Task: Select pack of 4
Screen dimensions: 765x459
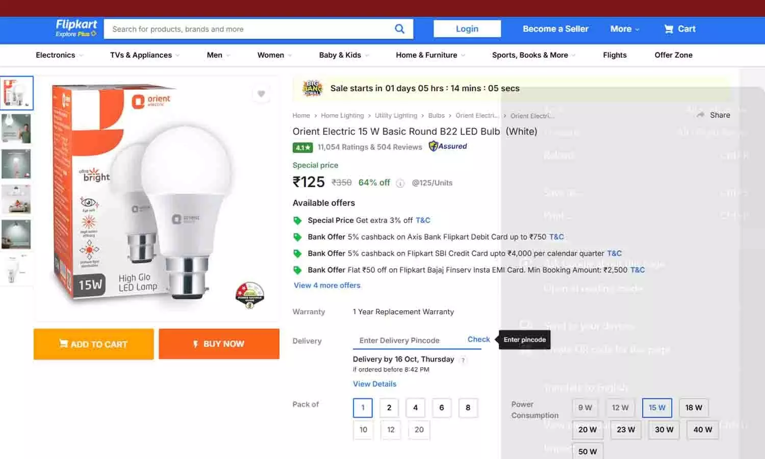Action: pos(415,407)
